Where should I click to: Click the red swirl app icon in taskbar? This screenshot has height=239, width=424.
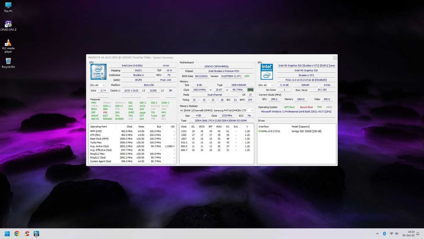click(26, 233)
